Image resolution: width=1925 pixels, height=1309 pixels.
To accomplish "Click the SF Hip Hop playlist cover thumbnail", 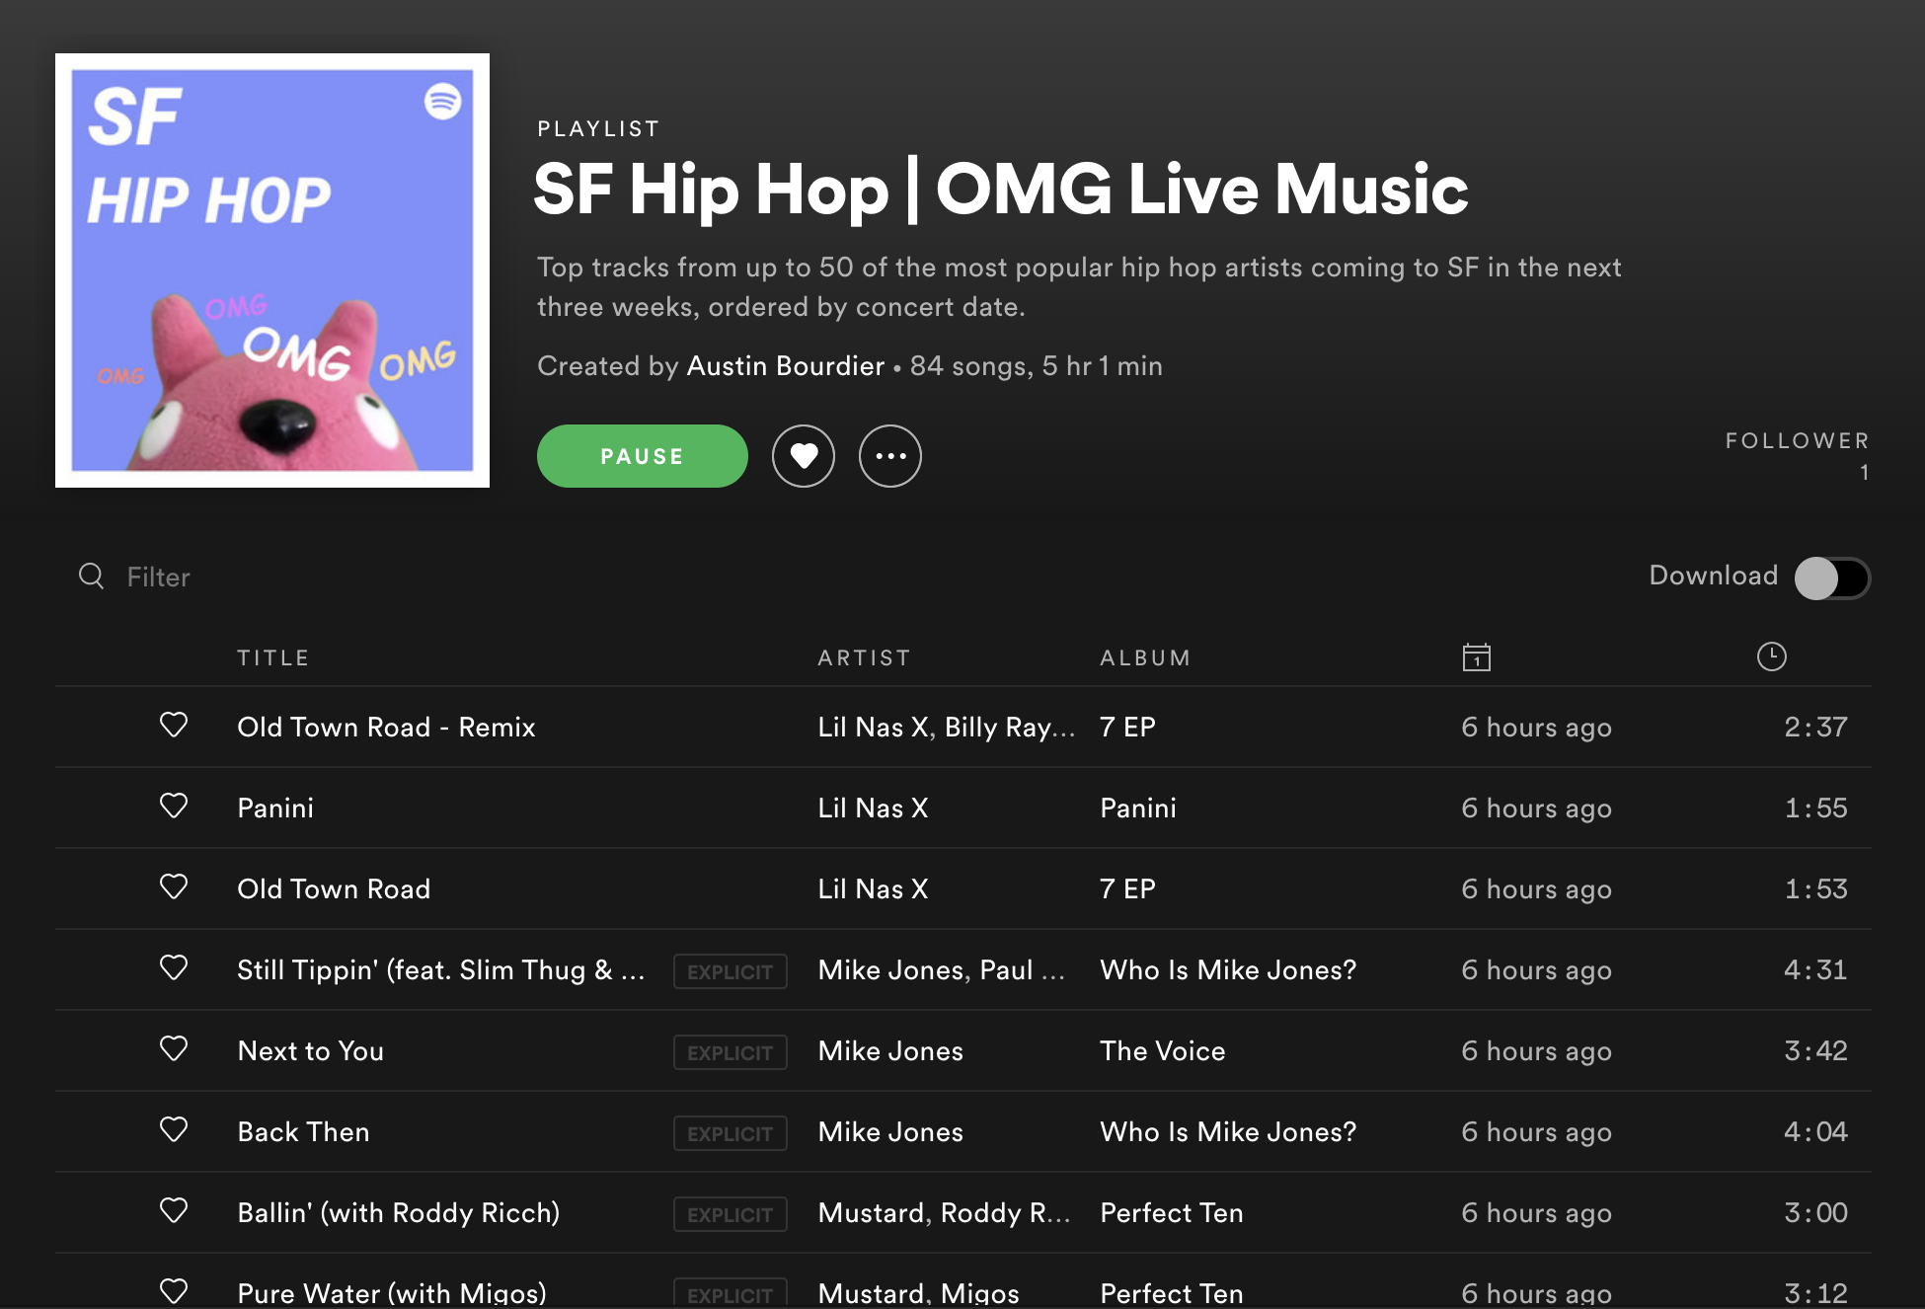I will [272, 269].
